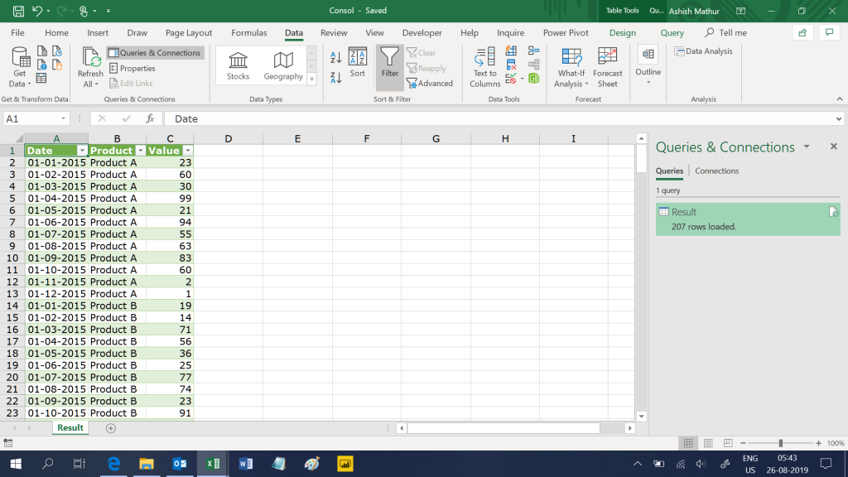The width and height of the screenshot is (848, 477).
Task: Click the Share icon
Action: pos(802,33)
